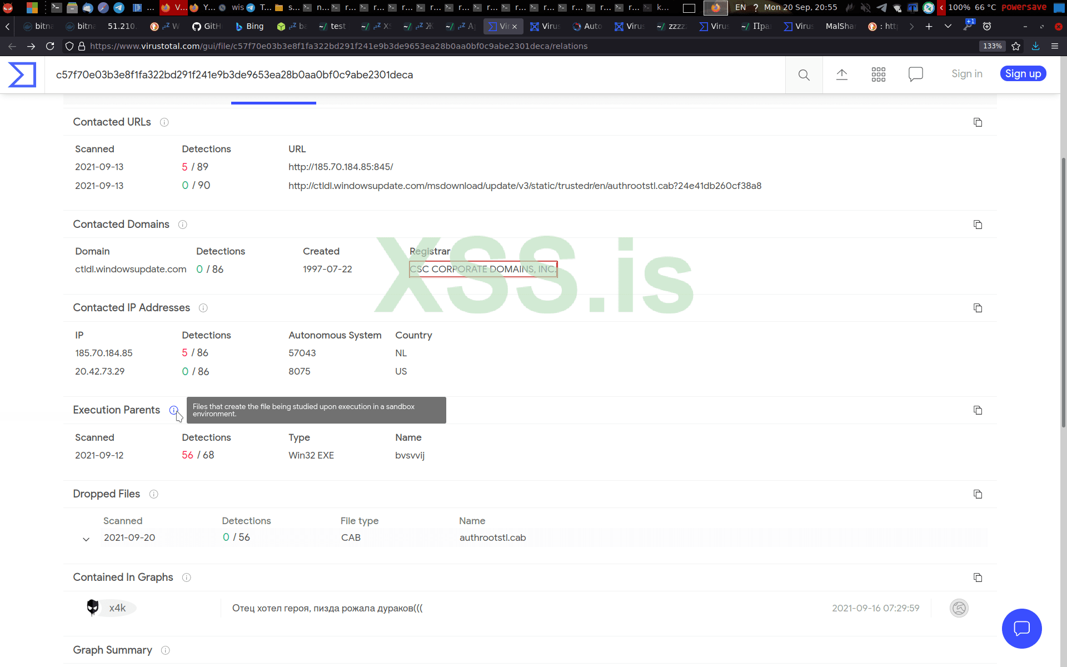
Task: Bookmark the page with the star icon
Action: [x=1016, y=46]
